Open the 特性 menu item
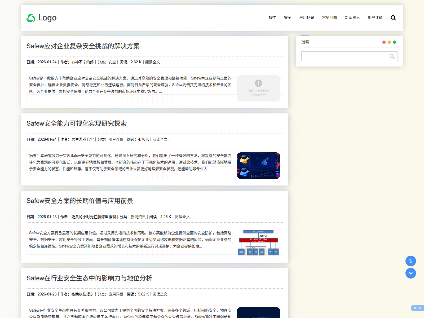This screenshot has width=424, height=318. [272, 17]
